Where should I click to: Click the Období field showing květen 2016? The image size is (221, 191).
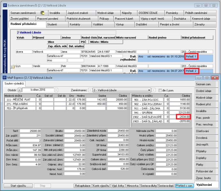pyautogui.click(x=38, y=90)
